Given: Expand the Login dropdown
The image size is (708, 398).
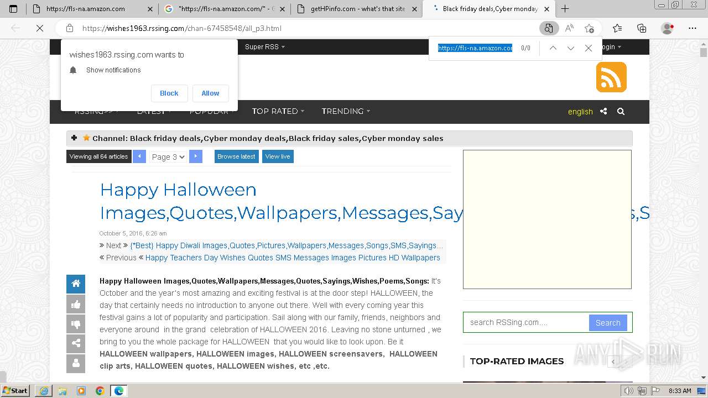Looking at the screenshot, I should (611, 47).
